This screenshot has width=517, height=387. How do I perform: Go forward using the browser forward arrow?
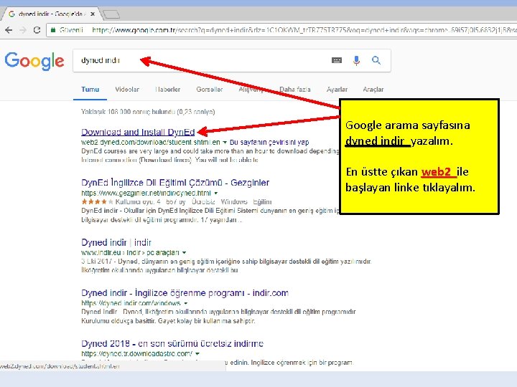(x=23, y=30)
